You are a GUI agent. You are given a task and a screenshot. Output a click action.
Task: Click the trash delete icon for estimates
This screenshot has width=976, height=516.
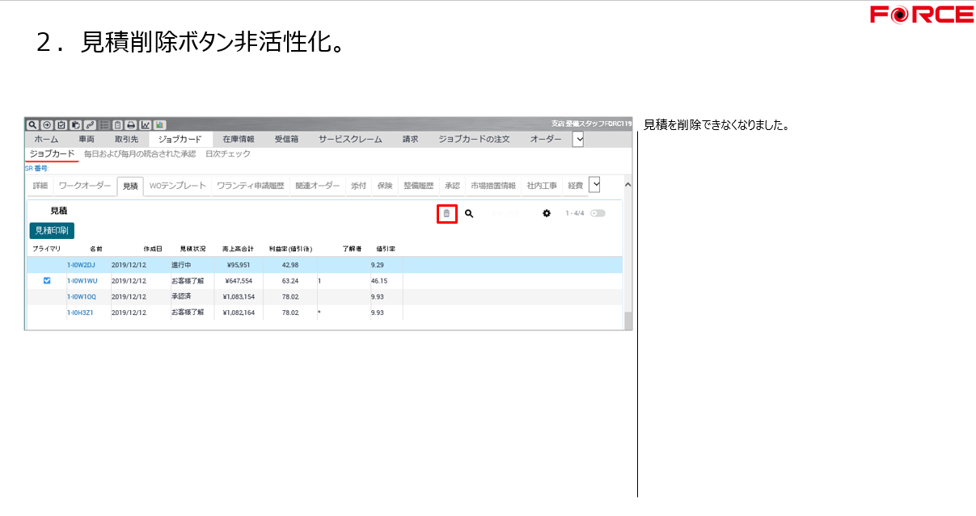[446, 214]
